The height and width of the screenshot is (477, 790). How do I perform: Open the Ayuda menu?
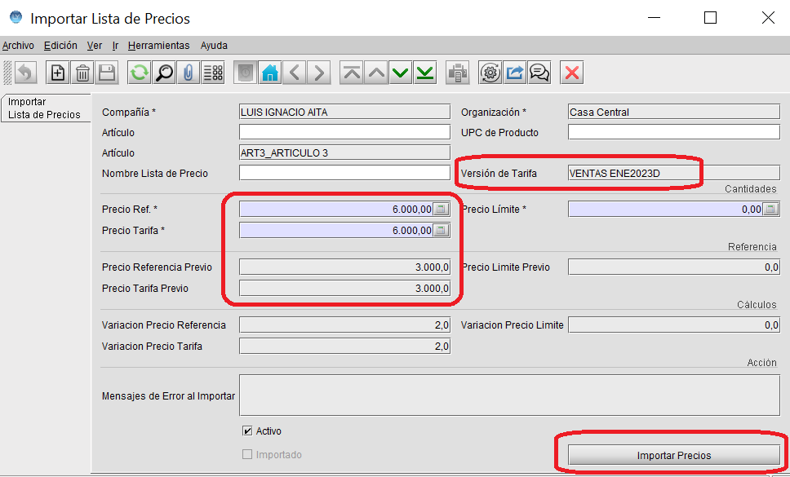click(214, 46)
